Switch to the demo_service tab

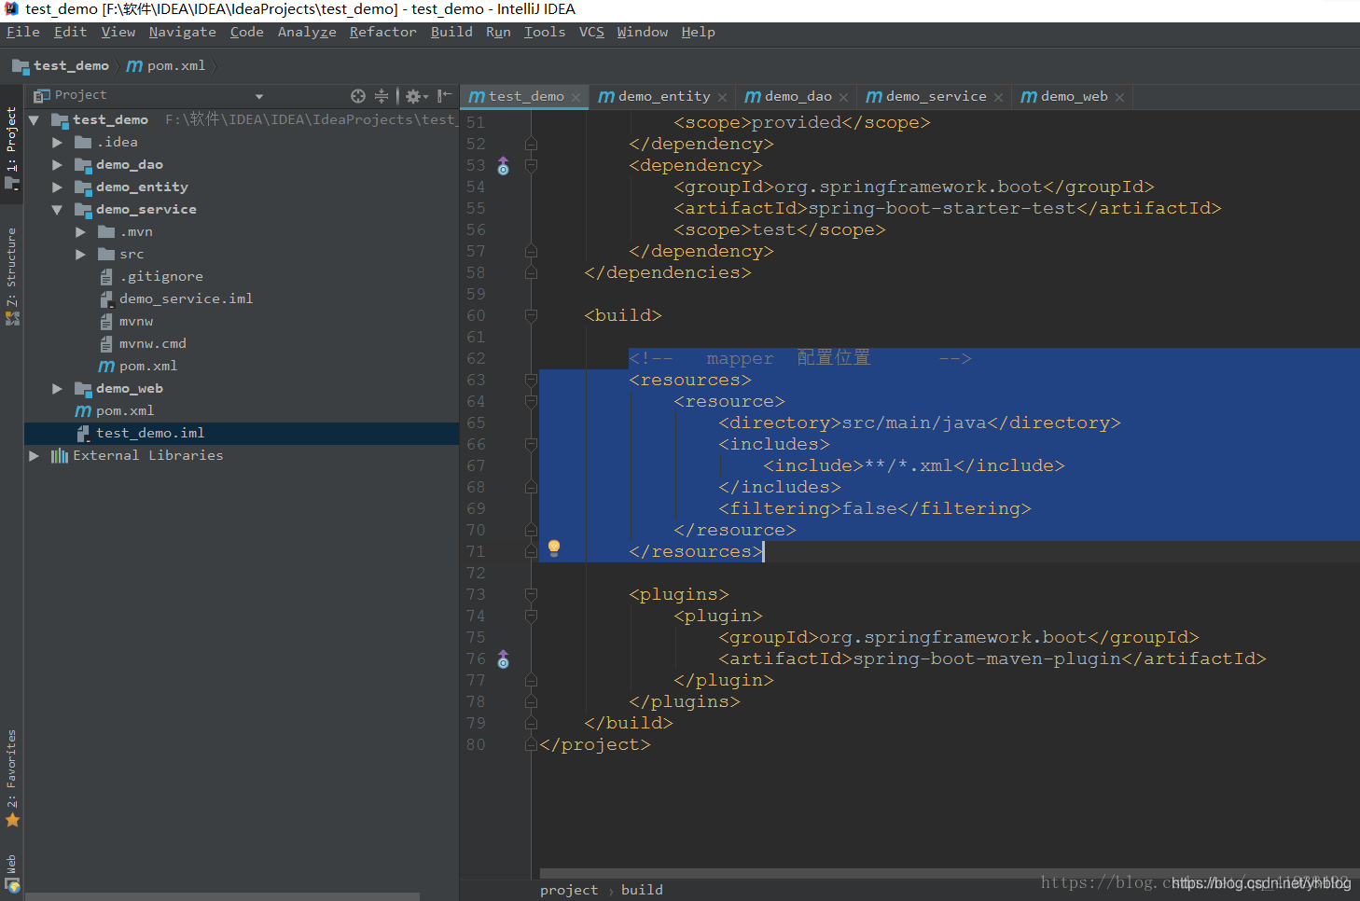(x=935, y=97)
